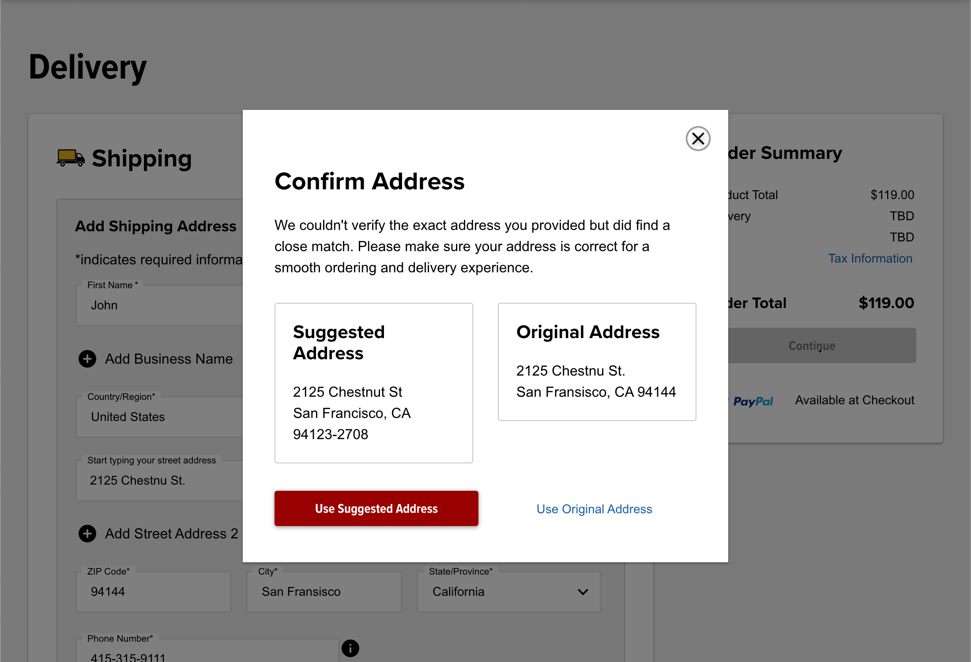
Task: Click the ZIP Code field showing 94144
Action: [153, 592]
